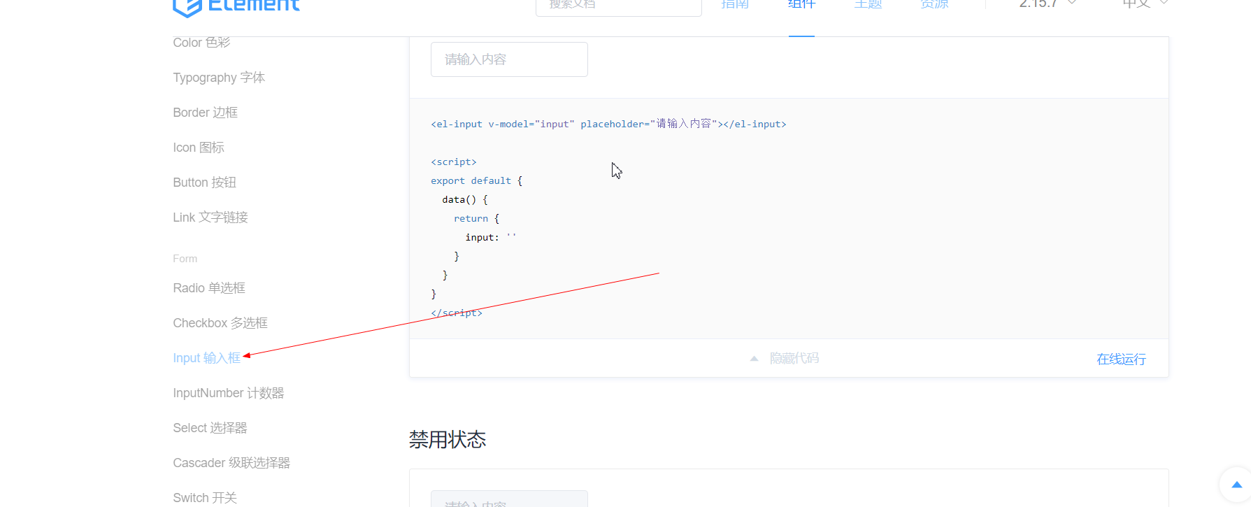
Task: Open Checkbox 多选框 in sidebar
Action: tap(220, 323)
